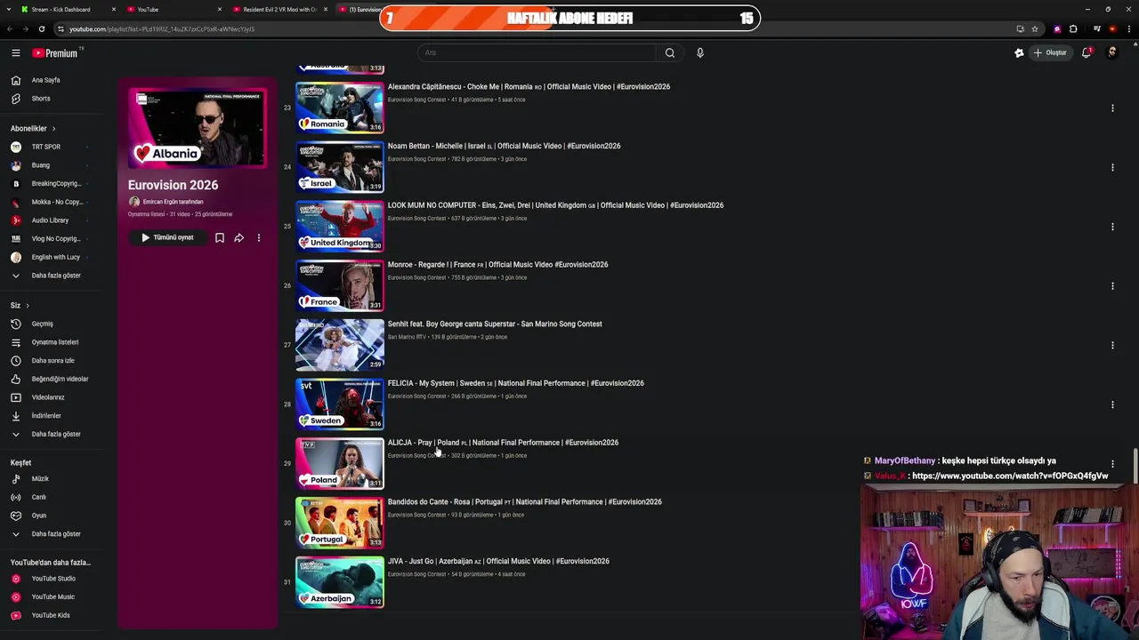
Task: Share the Eurovision 2026 playlist
Action: [x=239, y=238]
